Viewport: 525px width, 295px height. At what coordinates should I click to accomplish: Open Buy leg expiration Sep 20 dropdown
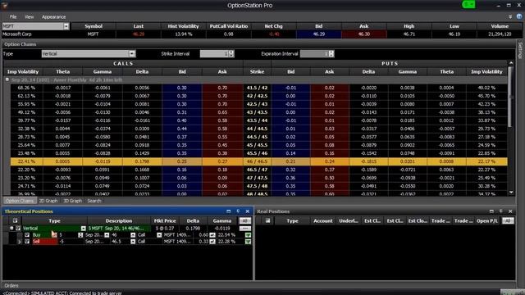pos(107,235)
